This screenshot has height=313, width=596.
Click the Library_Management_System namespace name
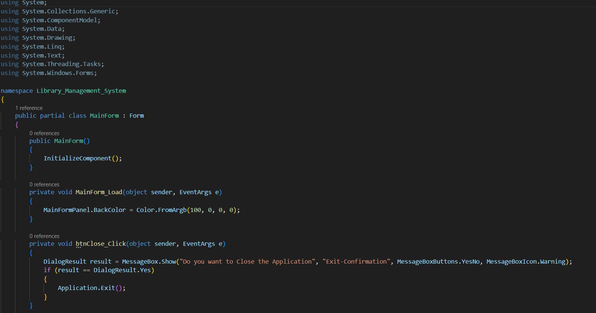point(81,91)
